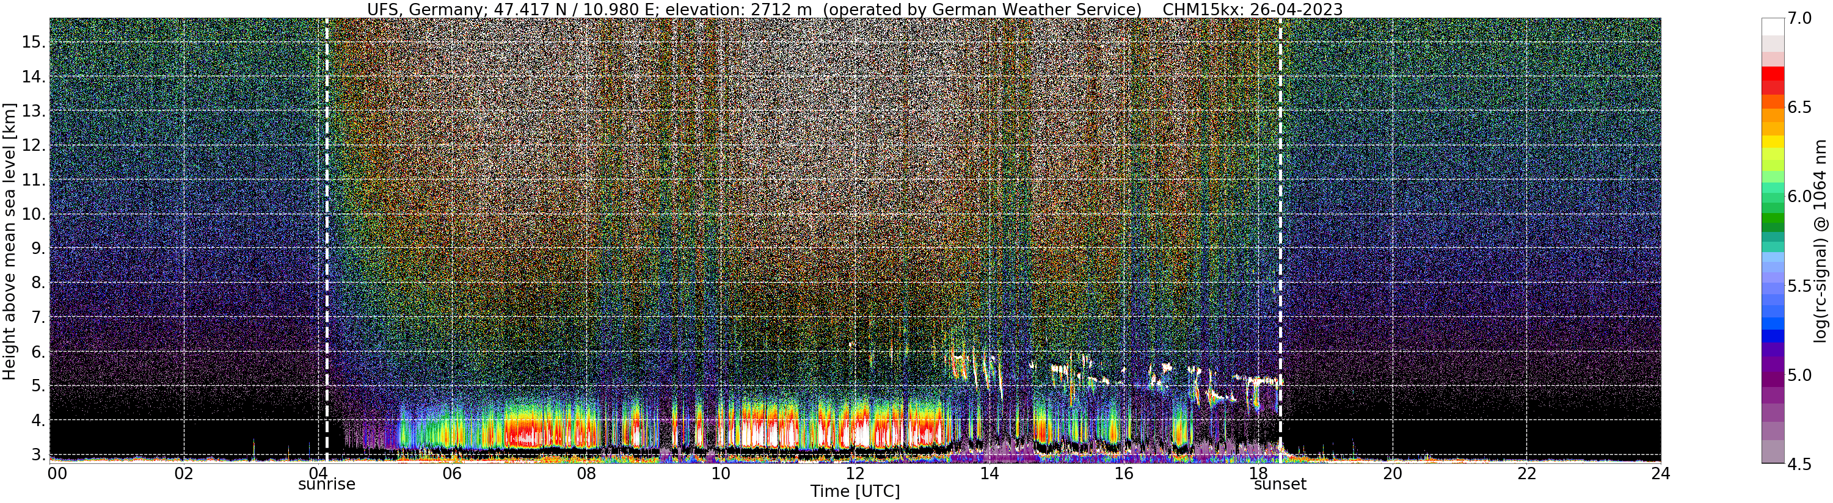Pick the yellow band on the colorbar

(x=1773, y=142)
